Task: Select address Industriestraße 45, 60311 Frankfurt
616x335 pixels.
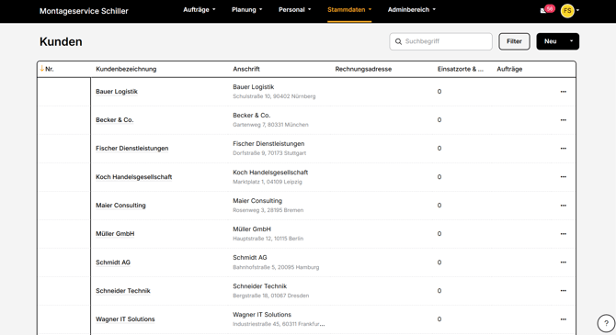Action: (x=279, y=324)
